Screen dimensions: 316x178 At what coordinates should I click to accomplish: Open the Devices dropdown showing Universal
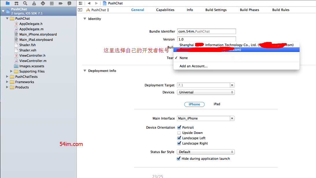(206, 92)
